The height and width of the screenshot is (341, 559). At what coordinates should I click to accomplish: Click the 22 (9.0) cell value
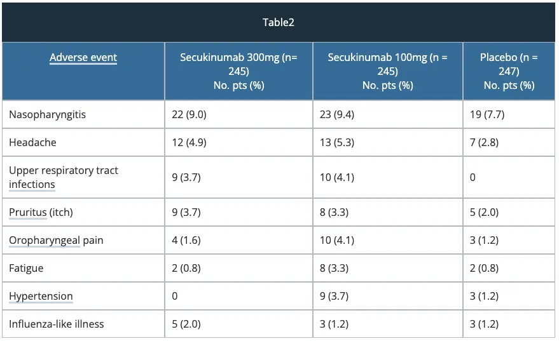pyautogui.click(x=189, y=115)
